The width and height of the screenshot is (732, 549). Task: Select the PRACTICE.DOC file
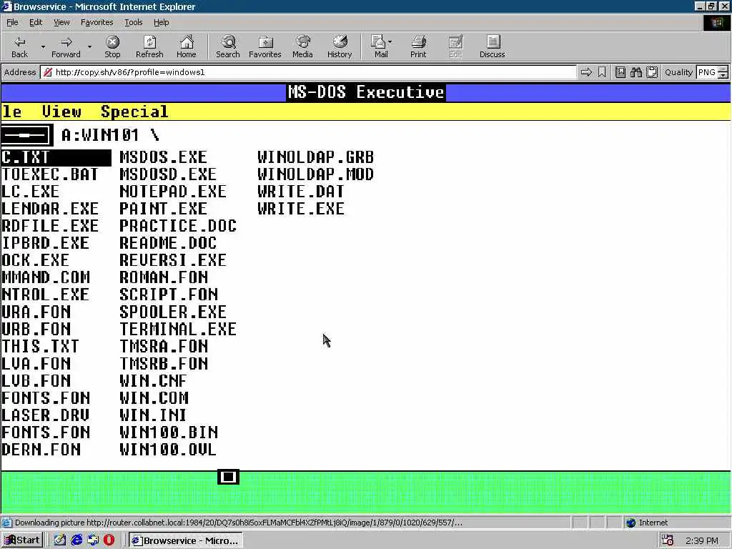point(178,226)
